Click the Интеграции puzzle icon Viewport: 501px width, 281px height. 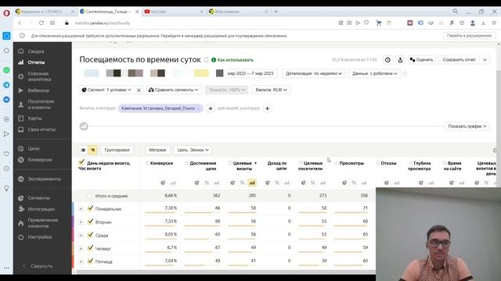click(x=21, y=209)
